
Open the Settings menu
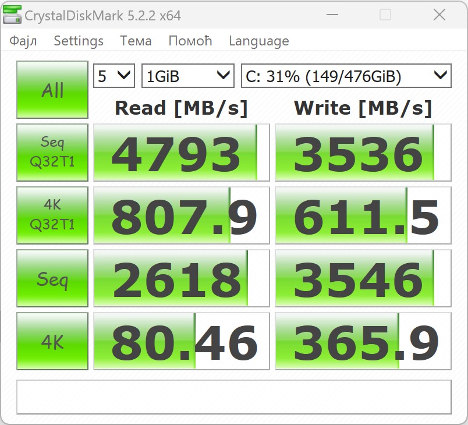click(x=79, y=41)
